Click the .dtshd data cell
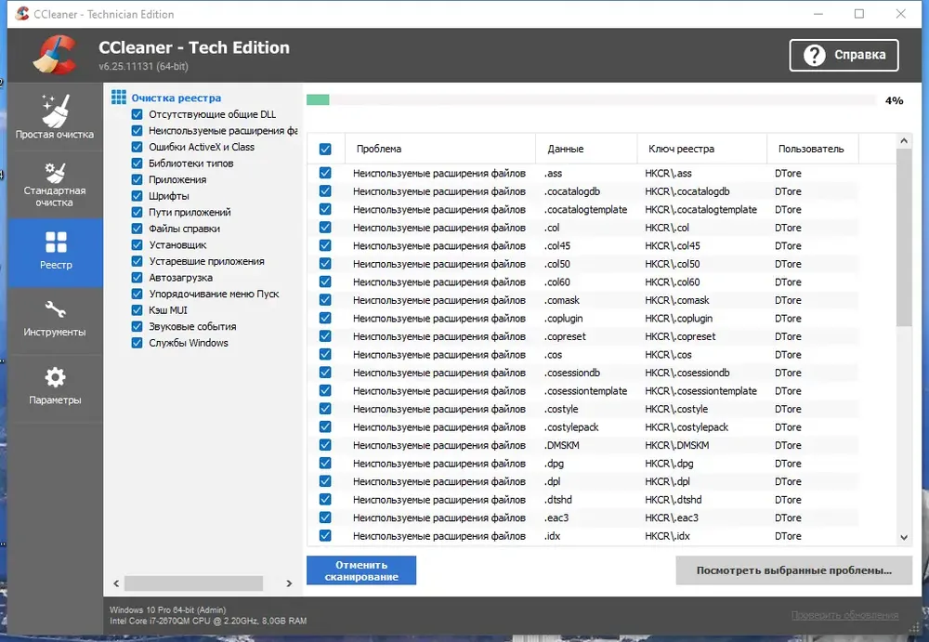 click(x=558, y=500)
